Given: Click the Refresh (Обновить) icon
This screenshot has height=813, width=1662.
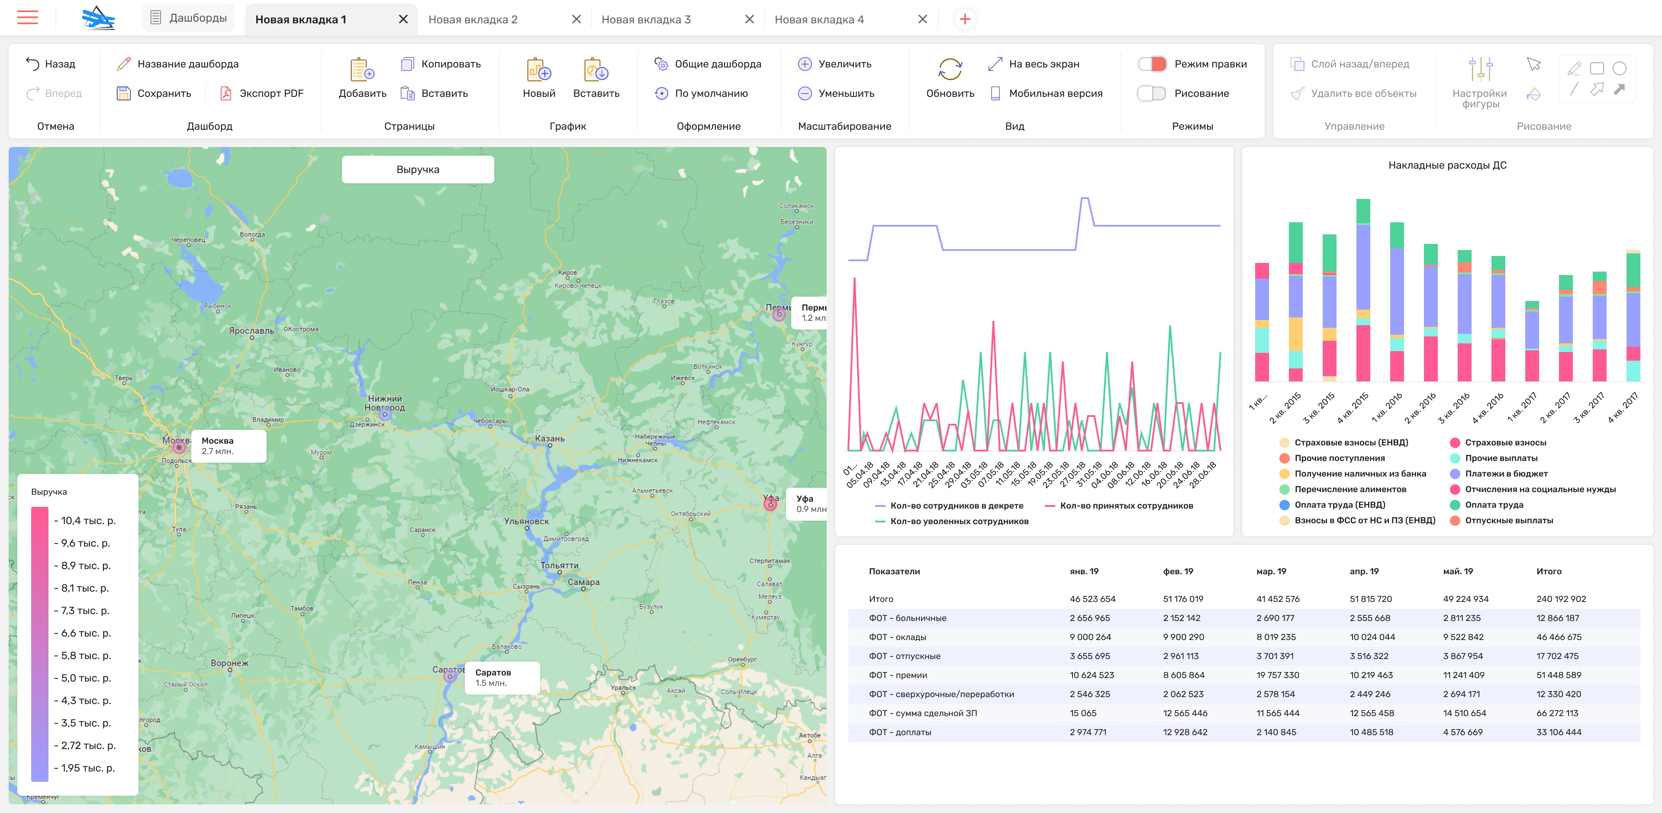Looking at the screenshot, I should pos(950,70).
